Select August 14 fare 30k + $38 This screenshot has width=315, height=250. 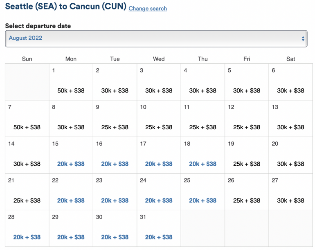27,164
